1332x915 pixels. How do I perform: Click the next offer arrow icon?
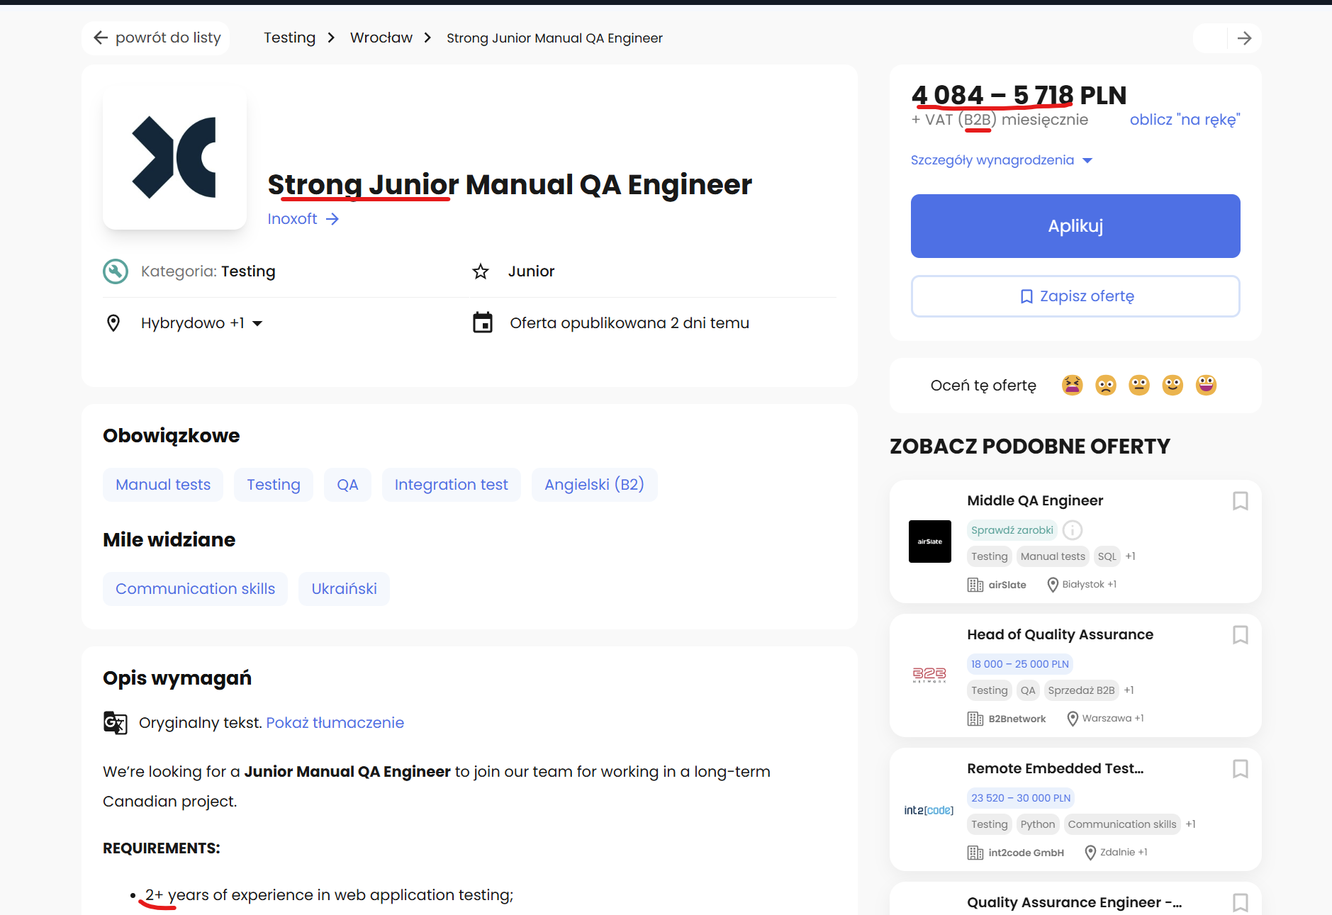(x=1244, y=38)
